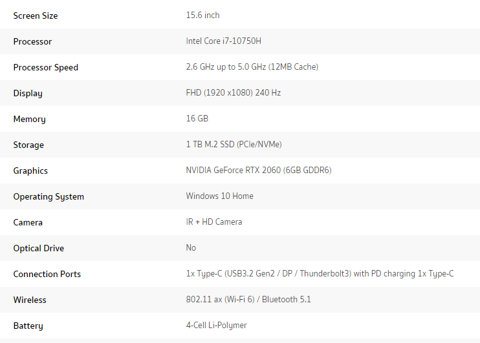The width and height of the screenshot is (480, 343).
Task: Click the Display label
Action: [28, 93]
